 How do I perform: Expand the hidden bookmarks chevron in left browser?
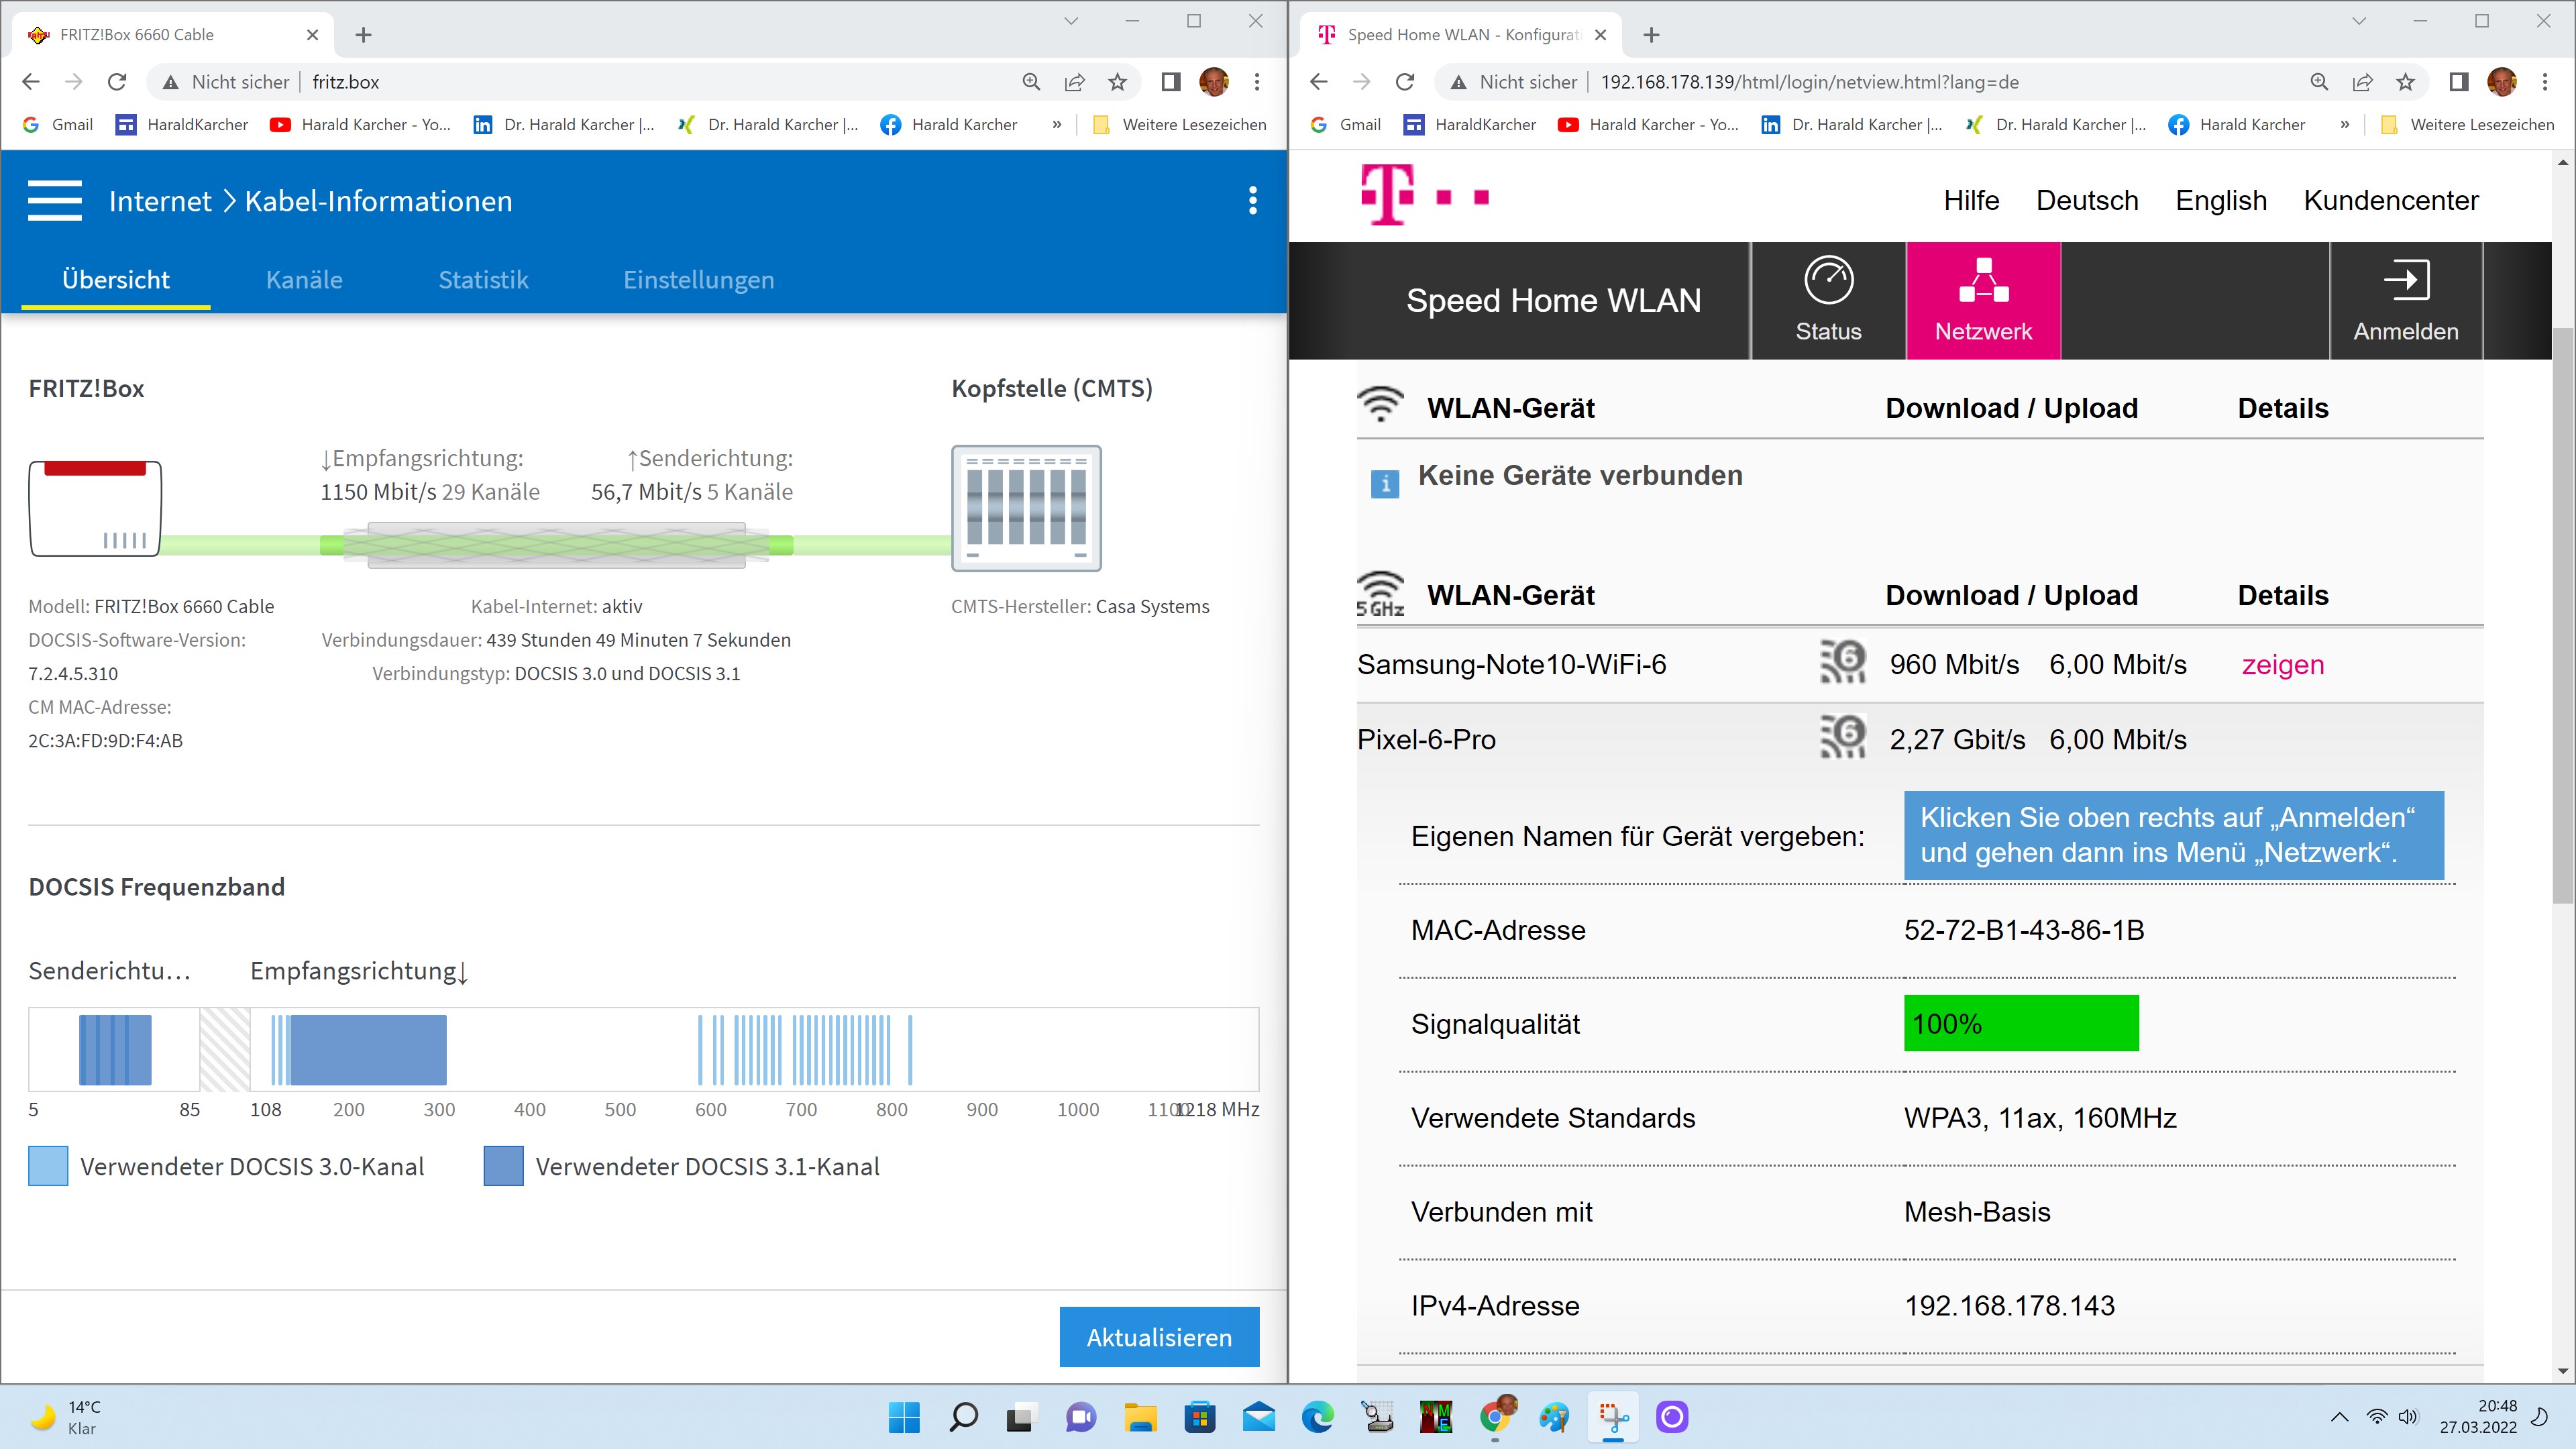[1057, 125]
